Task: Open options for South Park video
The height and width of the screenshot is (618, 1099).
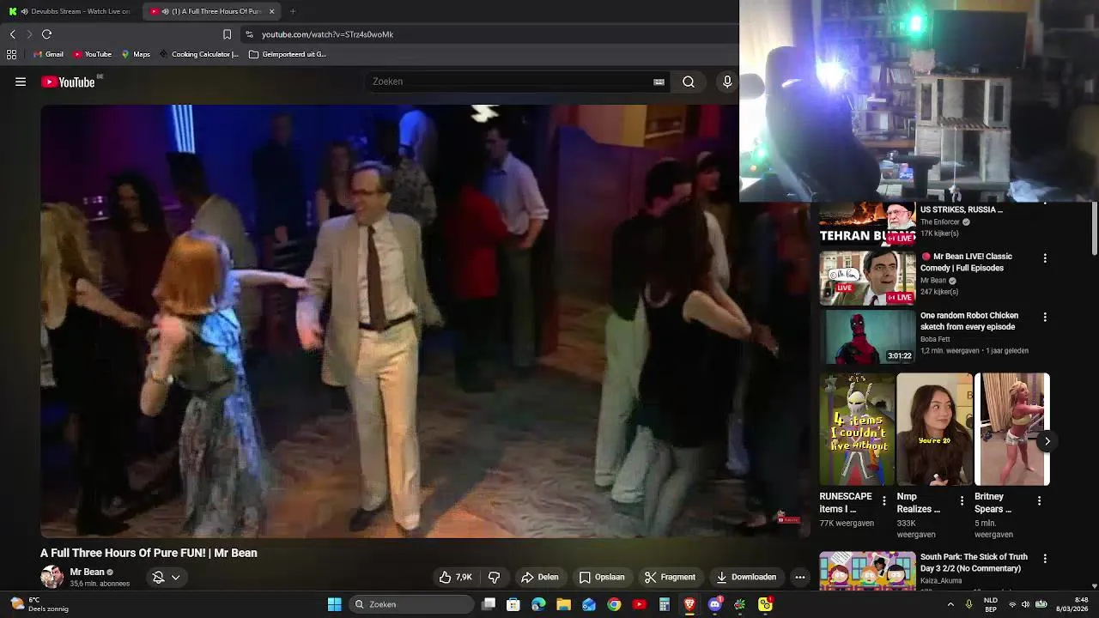Action: (x=1045, y=559)
